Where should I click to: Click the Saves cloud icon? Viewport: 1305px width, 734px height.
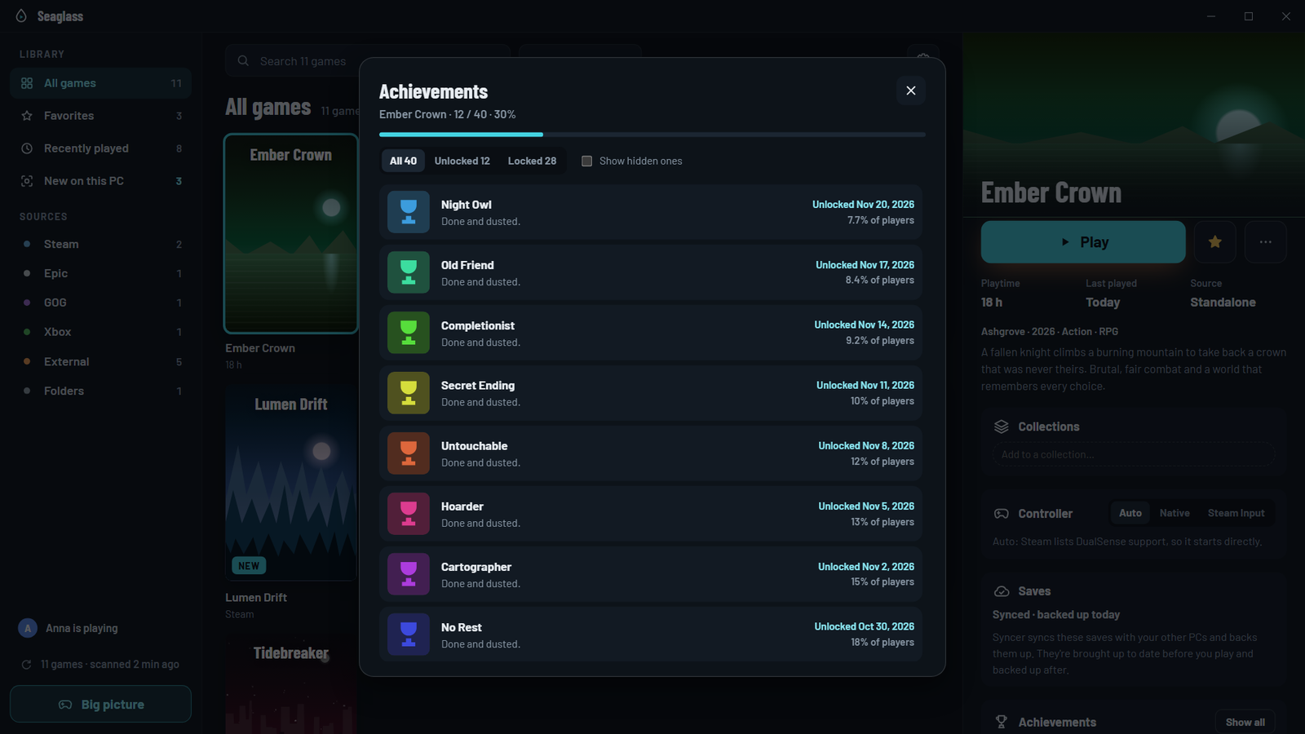tap(1002, 591)
